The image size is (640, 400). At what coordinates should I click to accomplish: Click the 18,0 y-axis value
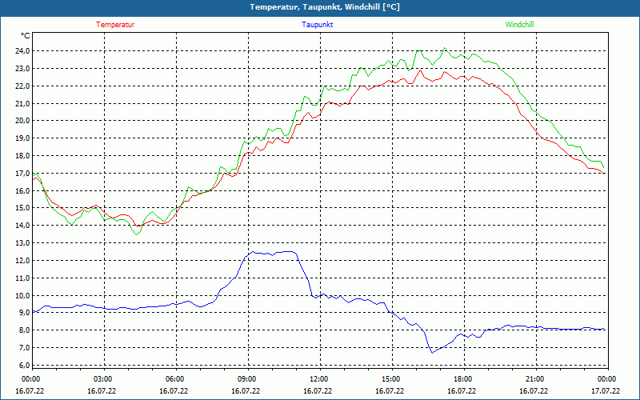[23, 156]
